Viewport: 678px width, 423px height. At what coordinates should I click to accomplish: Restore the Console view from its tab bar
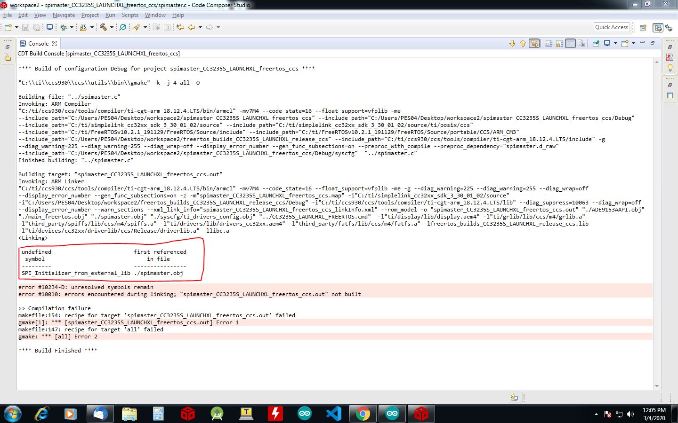pyautogui.click(x=653, y=43)
